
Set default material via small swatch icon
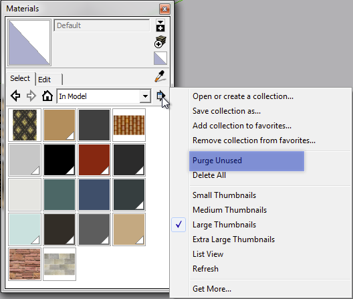pos(160,58)
